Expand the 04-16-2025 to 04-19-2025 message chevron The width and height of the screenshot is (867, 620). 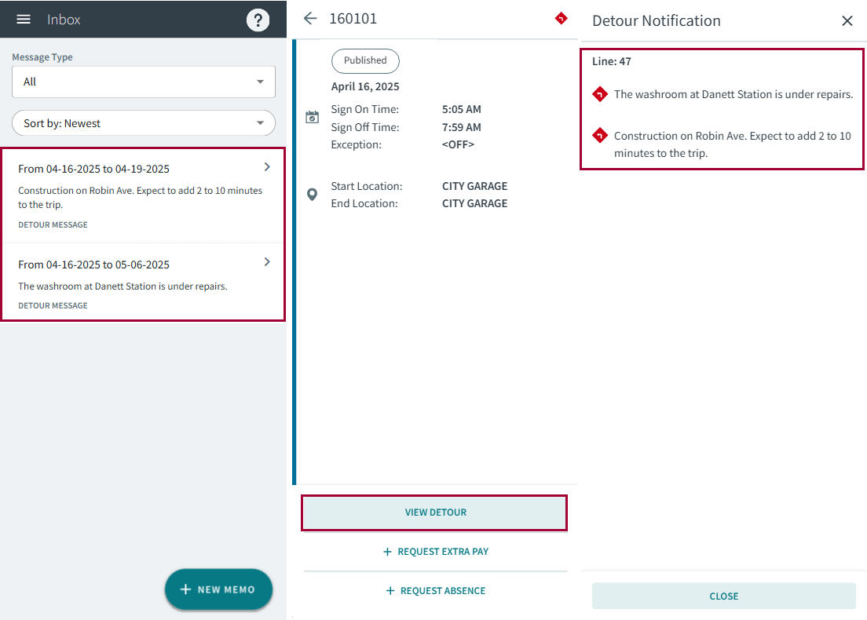tap(266, 166)
